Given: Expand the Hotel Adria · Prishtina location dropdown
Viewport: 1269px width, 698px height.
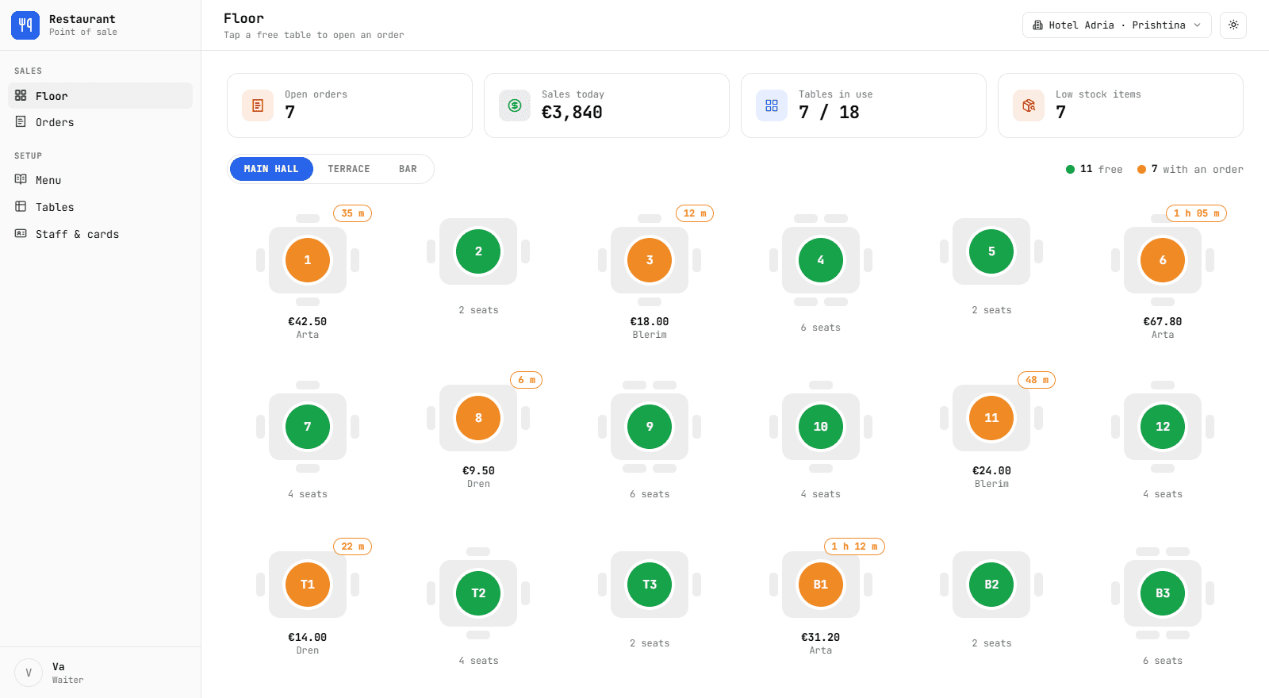Looking at the screenshot, I should (1117, 25).
